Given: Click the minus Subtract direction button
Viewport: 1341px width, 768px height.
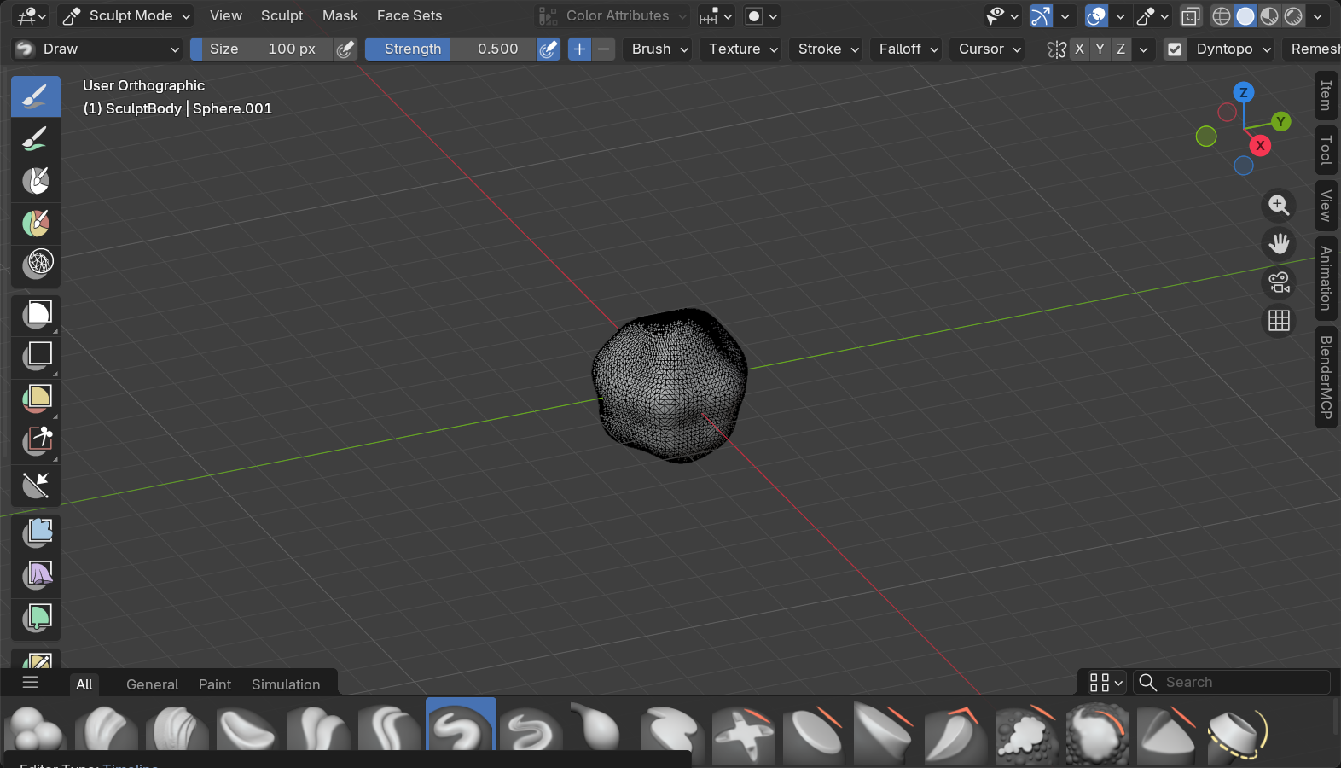Looking at the screenshot, I should 604,49.
